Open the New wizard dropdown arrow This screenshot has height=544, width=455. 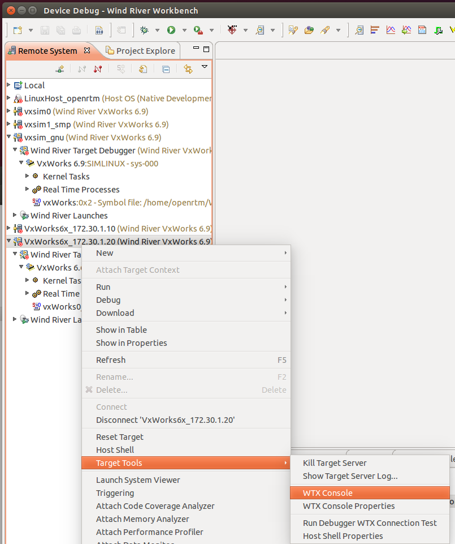click(31, 30)
